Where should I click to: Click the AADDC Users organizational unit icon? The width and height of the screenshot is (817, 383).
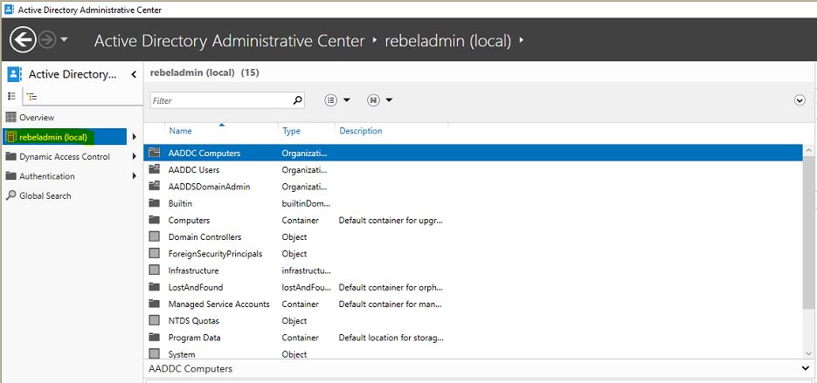click(154, 169)
